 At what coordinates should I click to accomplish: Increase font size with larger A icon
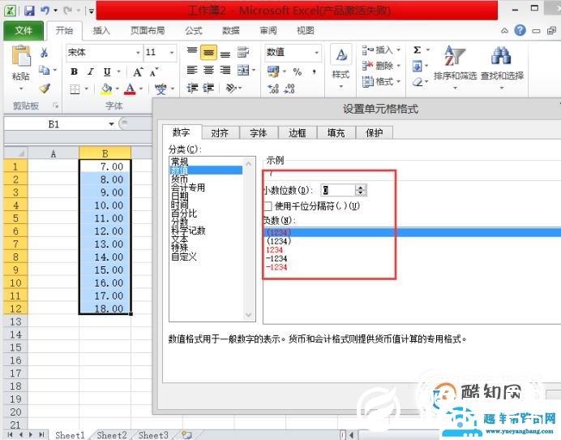point(138,72)
